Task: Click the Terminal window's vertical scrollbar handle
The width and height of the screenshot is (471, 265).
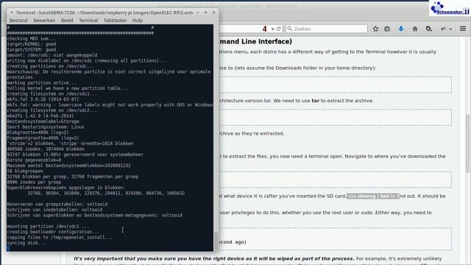Action: [216, 241]
